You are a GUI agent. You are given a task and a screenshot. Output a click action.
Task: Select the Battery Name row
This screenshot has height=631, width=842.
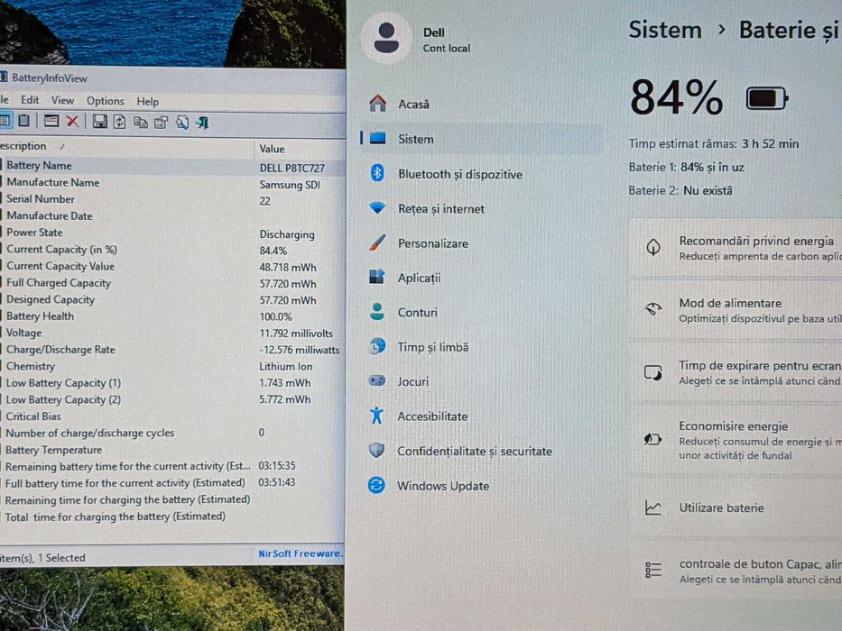tap(172, 167)
